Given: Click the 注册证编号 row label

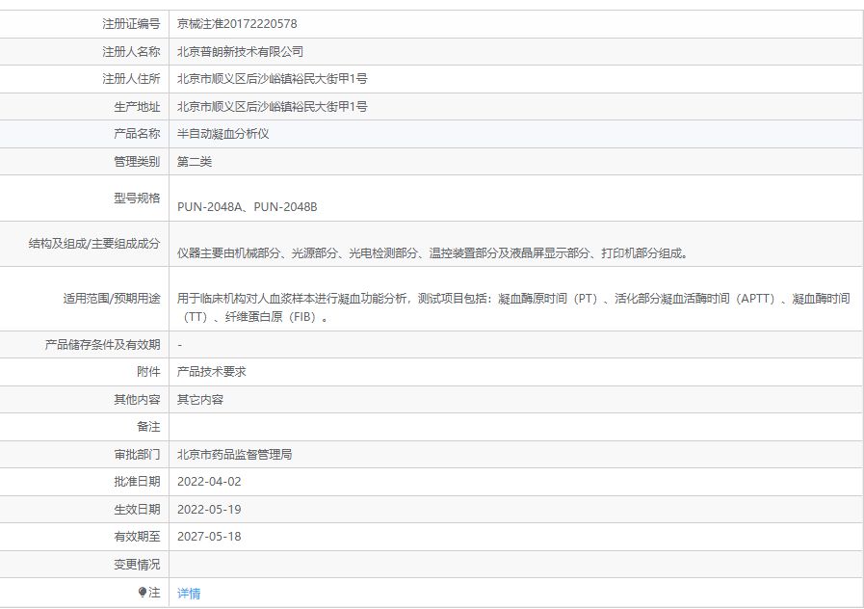Looking at the screenshot, I should click(131, 23).
